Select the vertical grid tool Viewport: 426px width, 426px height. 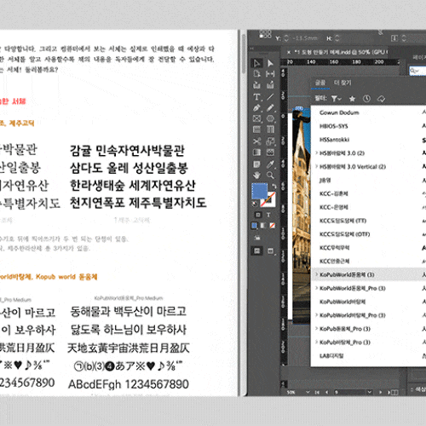coord(270,130)
